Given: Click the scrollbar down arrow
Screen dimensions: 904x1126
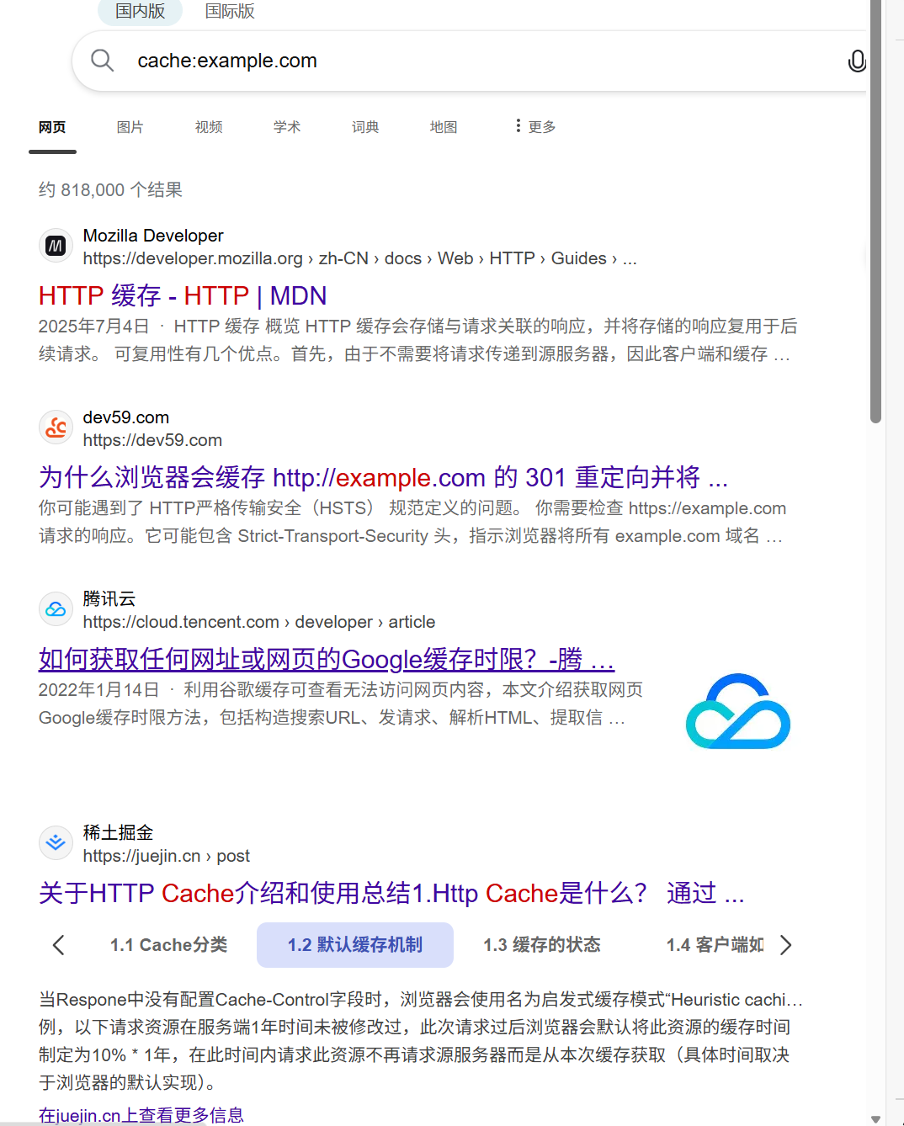Looking at the screenshot, I should 875,1118.
